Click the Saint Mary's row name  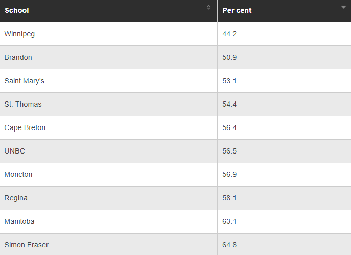point(25,81)
